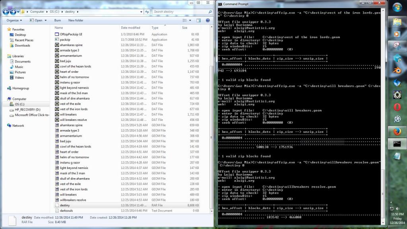Launch Blender from the taskbar
The width and height of the screenshot is (407, 229).
click(x=397, y=70)
